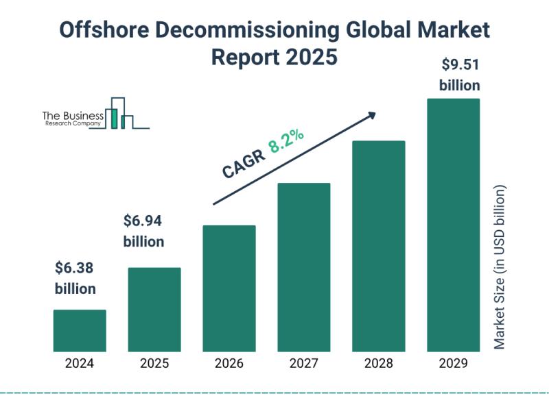This screenshot has height=411, width=549.
Task: Select the 2028 bar
Action: pyautogui.click(x=379, y=246)
